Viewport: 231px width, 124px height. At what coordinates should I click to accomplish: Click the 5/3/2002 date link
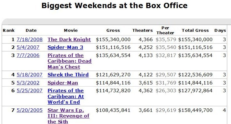tap(28, 83)
